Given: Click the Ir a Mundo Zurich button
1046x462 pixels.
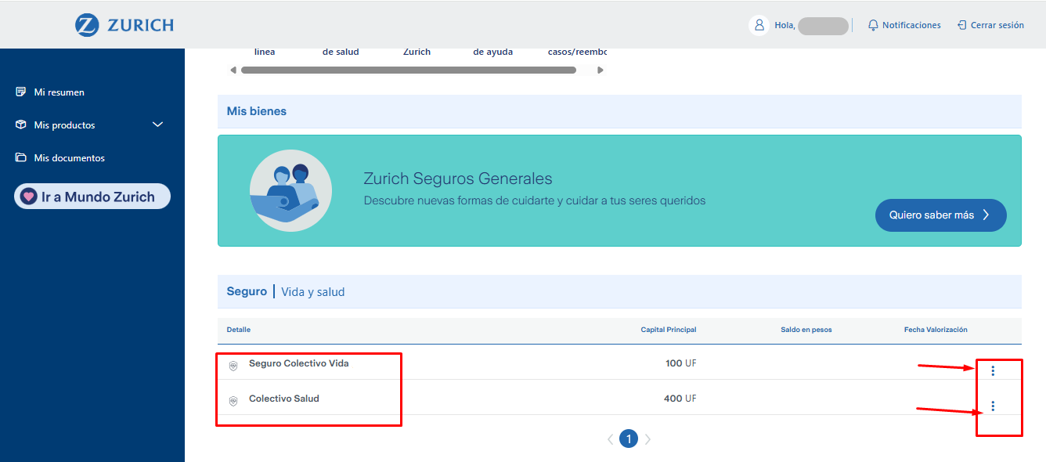Looking at the screenshot, I should (92, 197).
